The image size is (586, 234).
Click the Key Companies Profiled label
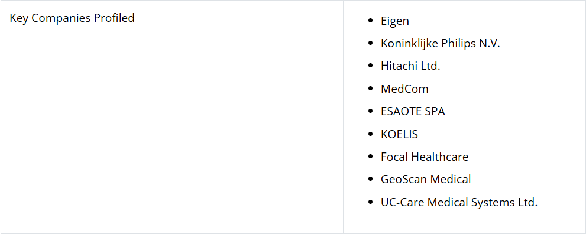click(x=72, y=18)
